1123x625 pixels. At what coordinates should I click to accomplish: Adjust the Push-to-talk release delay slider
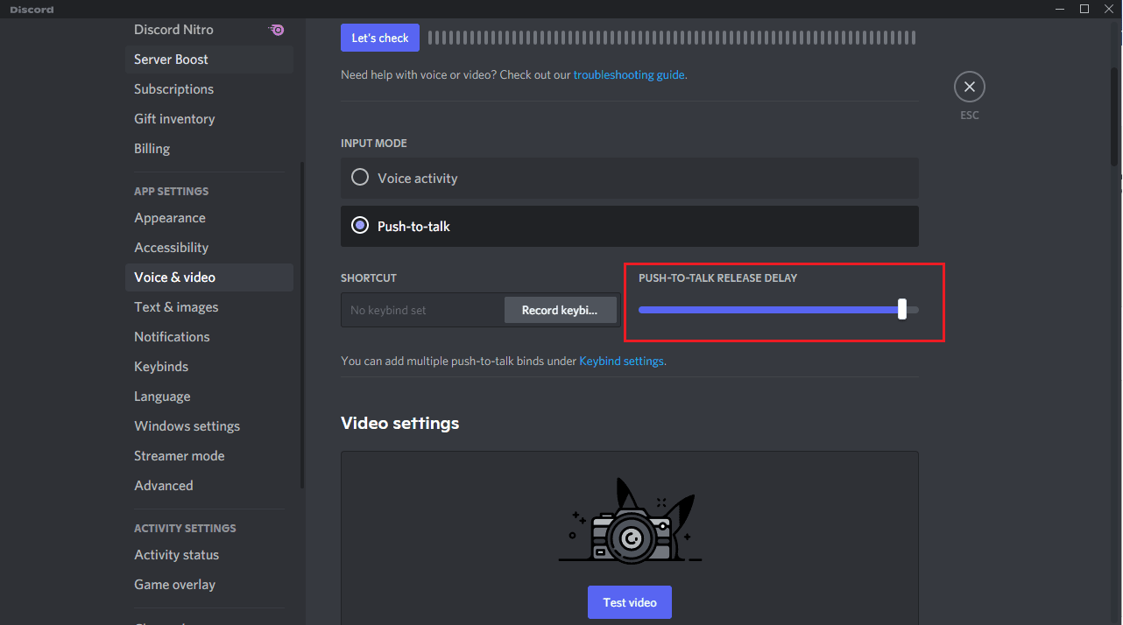pos(901,309)
